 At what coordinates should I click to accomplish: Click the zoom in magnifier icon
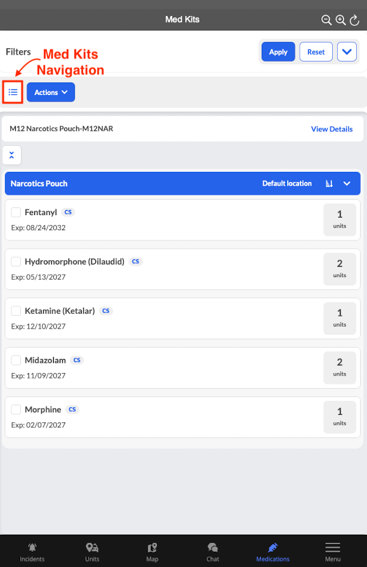pyautogui.click(x=340, y=20)
